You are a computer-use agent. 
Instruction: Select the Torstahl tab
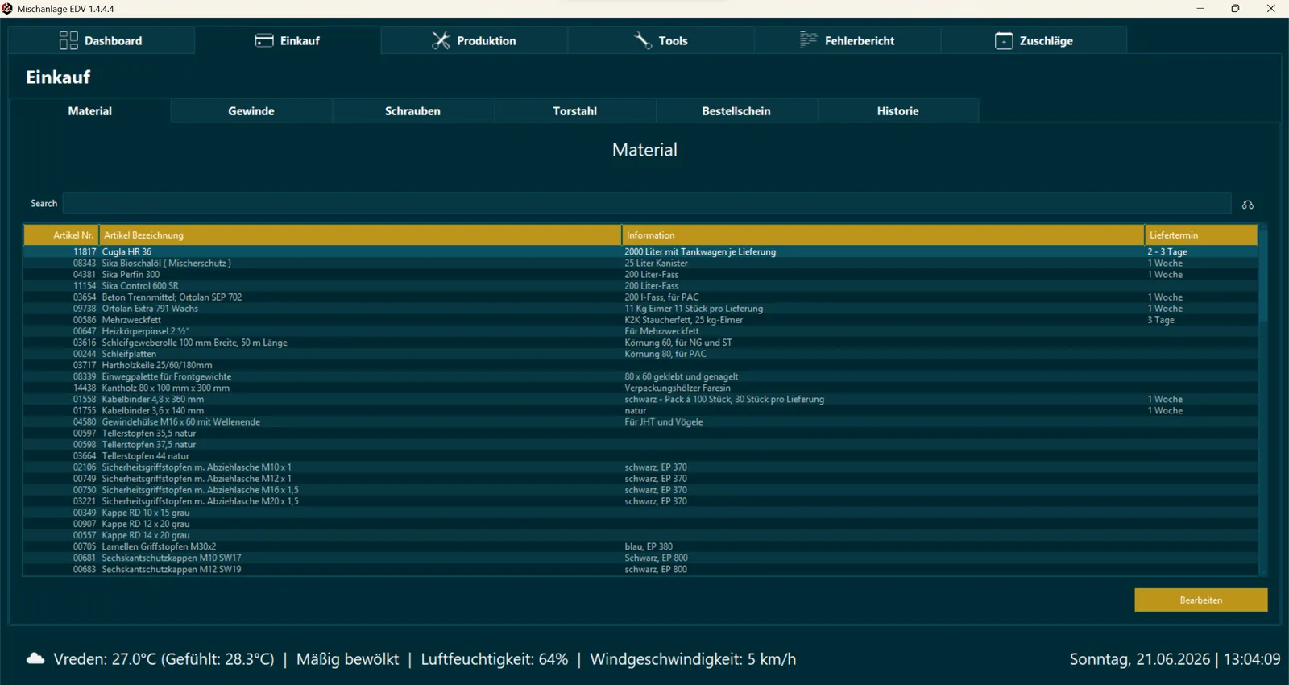[x=575, y=111]
